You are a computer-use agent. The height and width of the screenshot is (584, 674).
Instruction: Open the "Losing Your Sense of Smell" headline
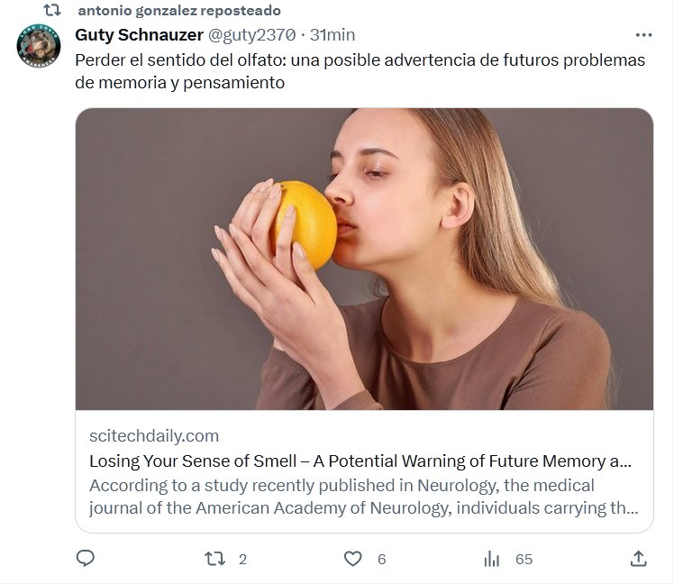click(360, 461)
